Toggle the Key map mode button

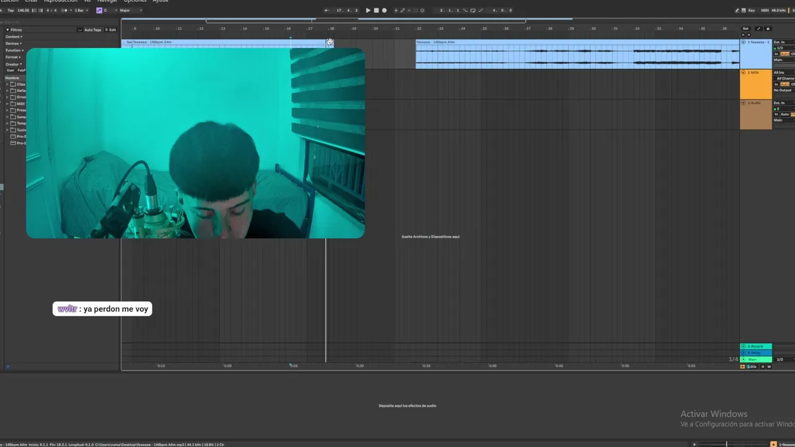tap(752, 11)
